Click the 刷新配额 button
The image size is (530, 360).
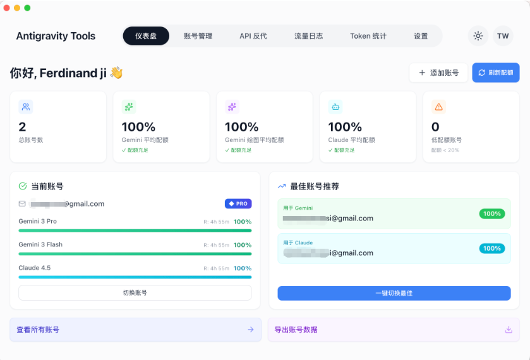click(496, 73)
